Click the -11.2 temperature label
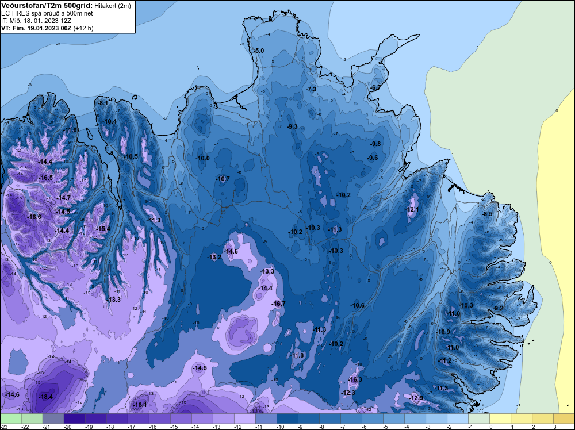This screenshot has height=430, width=575. [x=445, y=360]
